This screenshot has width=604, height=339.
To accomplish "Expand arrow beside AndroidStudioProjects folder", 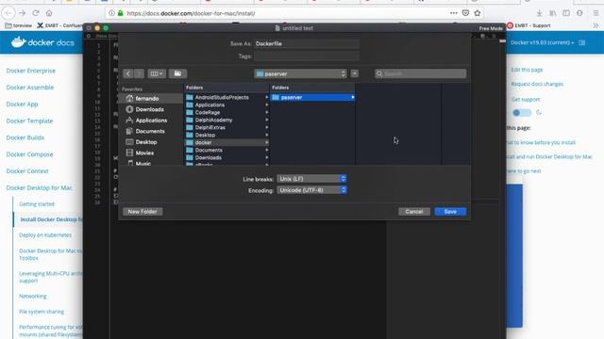I will (266, 97).
